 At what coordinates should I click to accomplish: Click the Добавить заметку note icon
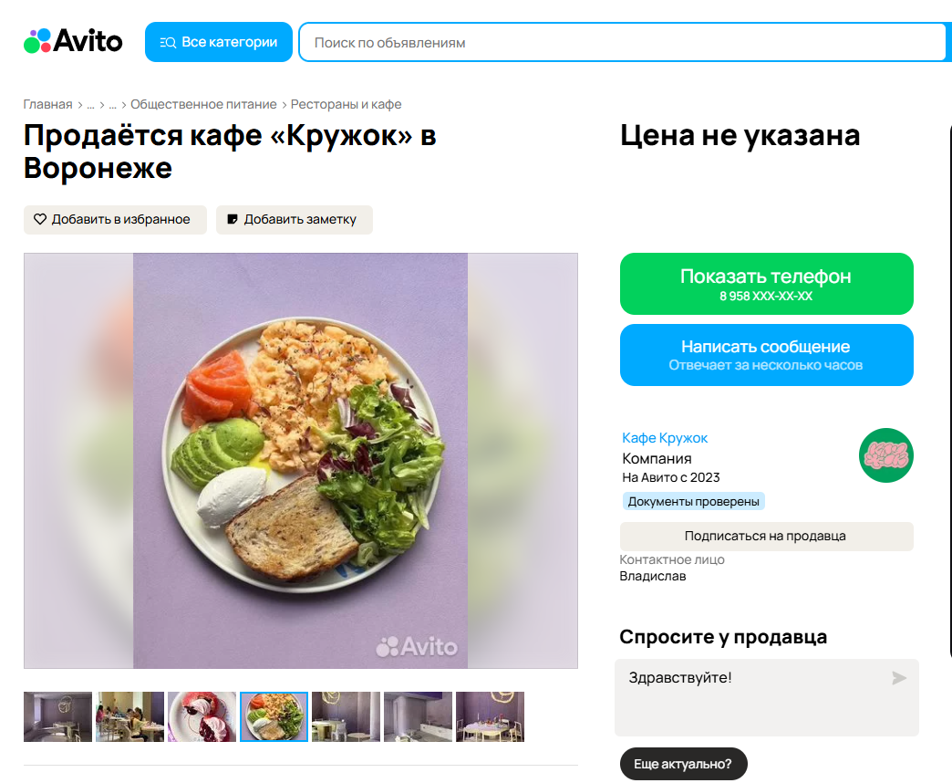(x=232, y=219)
